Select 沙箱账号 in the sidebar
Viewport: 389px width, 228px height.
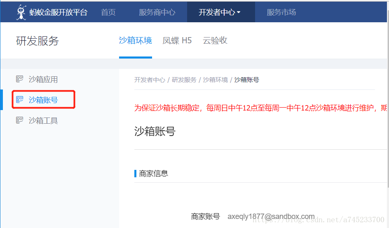[x=43, y=100]
